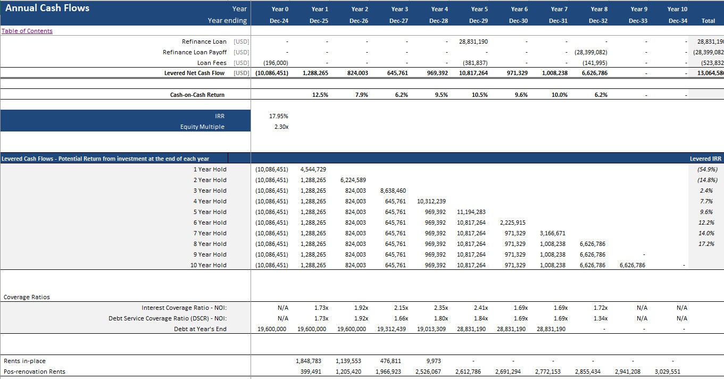The height and width of the screenshot is (379, 724).
Task: Select the IRR cell showing 17.95%
Action: [x=279, y=116]
